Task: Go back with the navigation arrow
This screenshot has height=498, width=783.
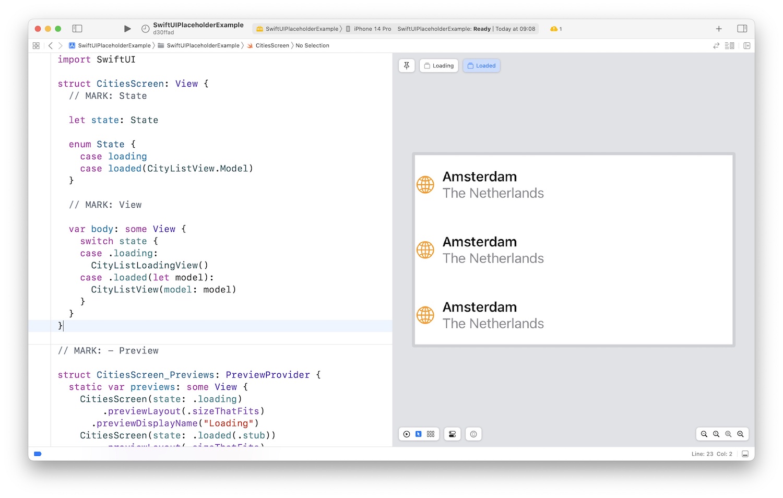Action: click(51, 45)
